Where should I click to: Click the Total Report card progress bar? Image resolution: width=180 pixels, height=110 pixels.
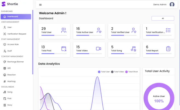[159, 54]
